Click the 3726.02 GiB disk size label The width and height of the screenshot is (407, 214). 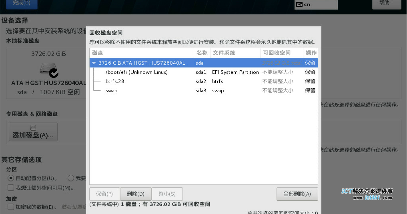(x=48, y=54)
